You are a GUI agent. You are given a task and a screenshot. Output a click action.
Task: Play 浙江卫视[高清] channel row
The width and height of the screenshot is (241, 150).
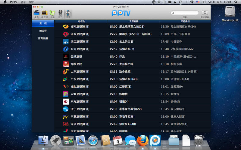click(133, 42)
